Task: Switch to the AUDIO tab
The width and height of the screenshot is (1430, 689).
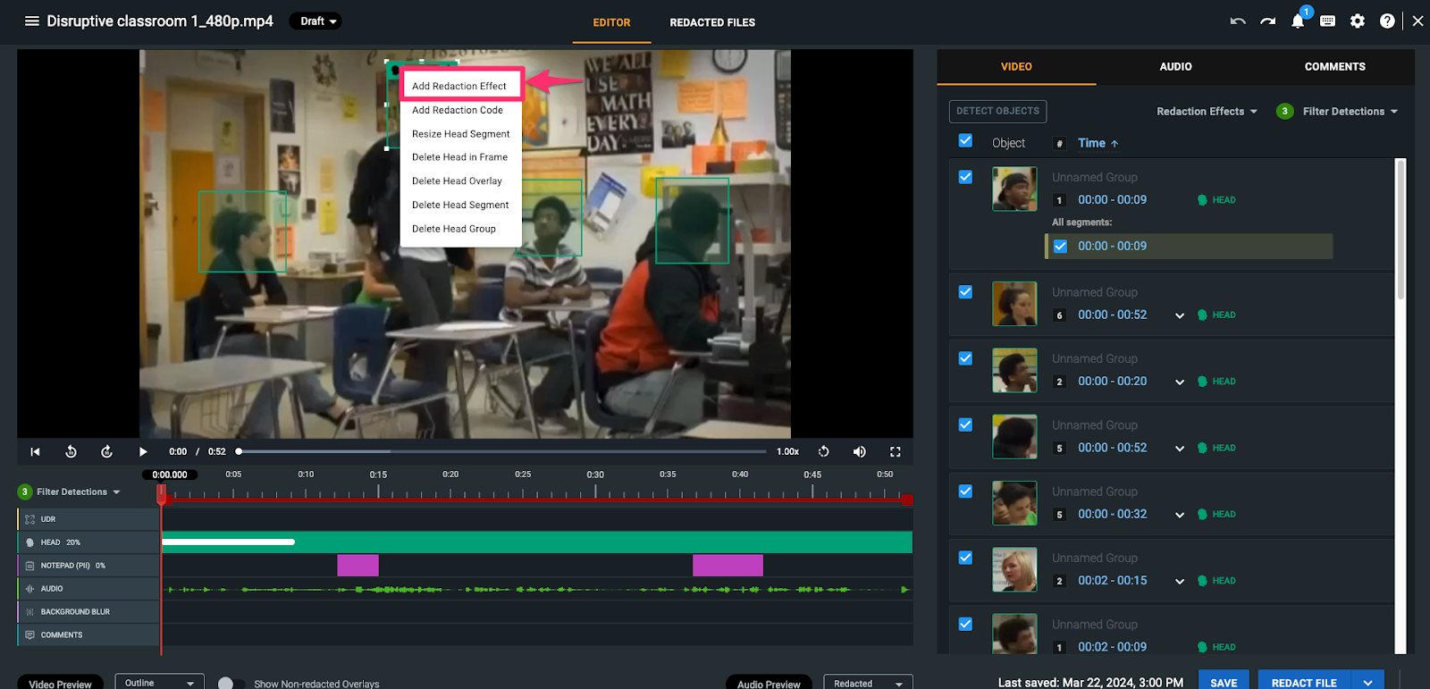Action: pos(1175,67)
